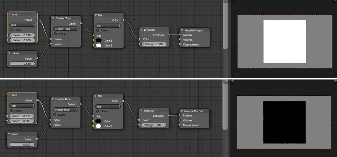This screenshot has width=337, height=157.
Task: Click the Value node field showing 0.530
Action: [22, 64]
